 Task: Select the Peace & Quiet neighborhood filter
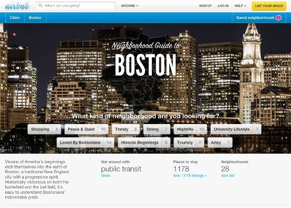(x=86, y=129)
